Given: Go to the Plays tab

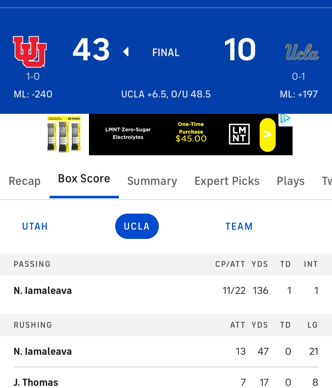Looking at the screenshot, I should point(291,181).
